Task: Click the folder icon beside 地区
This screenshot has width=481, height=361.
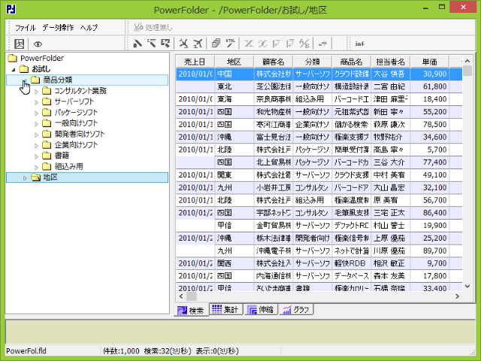Action: point(35,177)
